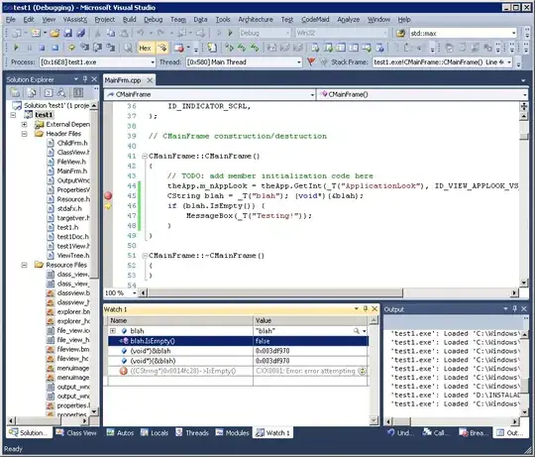Viewport: 535px width, 457px height.
Task: Collapse the CMainFrame constructor code block
Action: [x=145, y=156]
